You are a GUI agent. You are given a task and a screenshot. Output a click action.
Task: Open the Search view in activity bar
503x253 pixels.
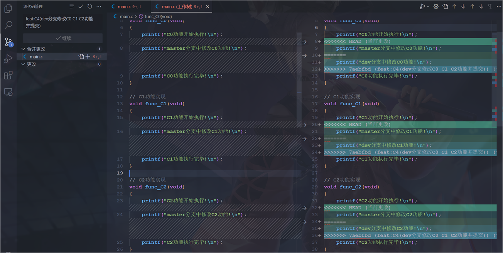pos(8,25)
